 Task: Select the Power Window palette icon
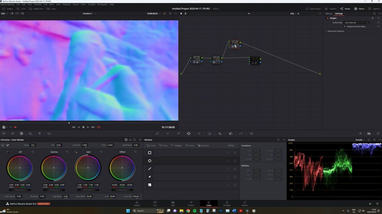[x=188, y=133]
